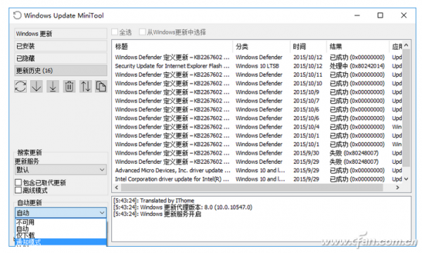Screen dimensions: 422x253
Task: Click the app logo icon in title bar
Action: [17, 15]
